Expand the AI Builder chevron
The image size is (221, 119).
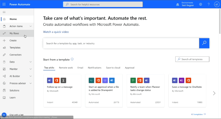tap(31, 76)
